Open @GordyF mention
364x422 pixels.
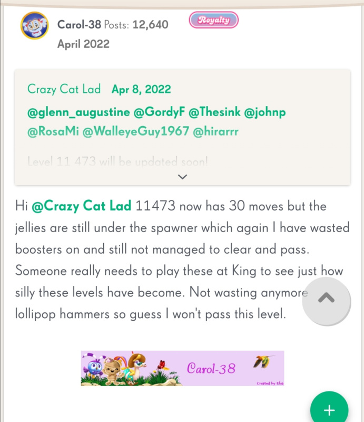pos(159,112)
